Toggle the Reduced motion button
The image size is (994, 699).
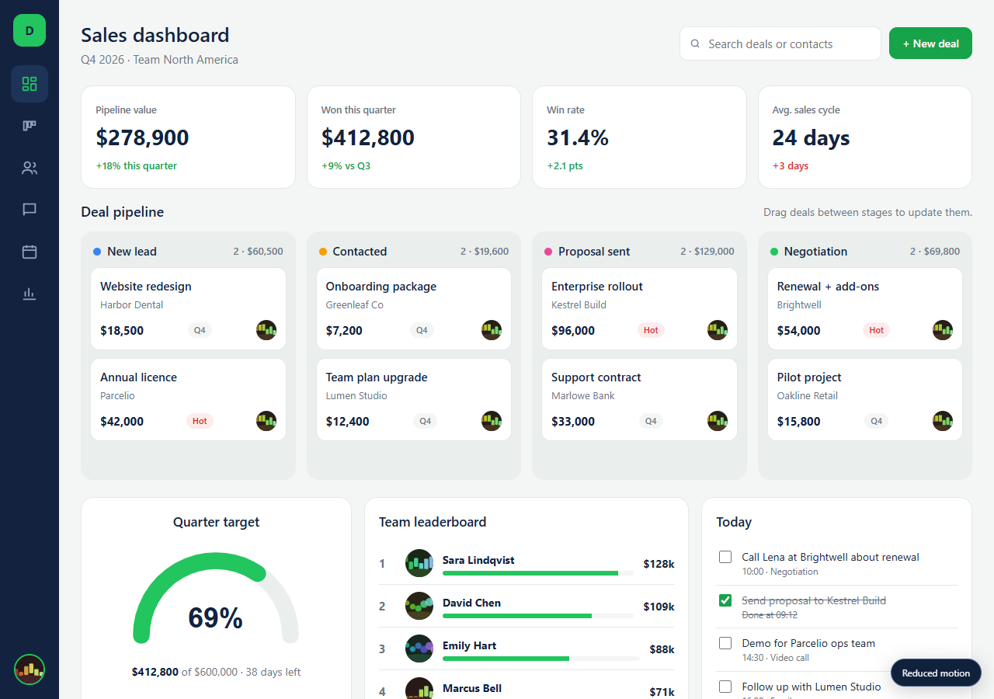(936, 673)
